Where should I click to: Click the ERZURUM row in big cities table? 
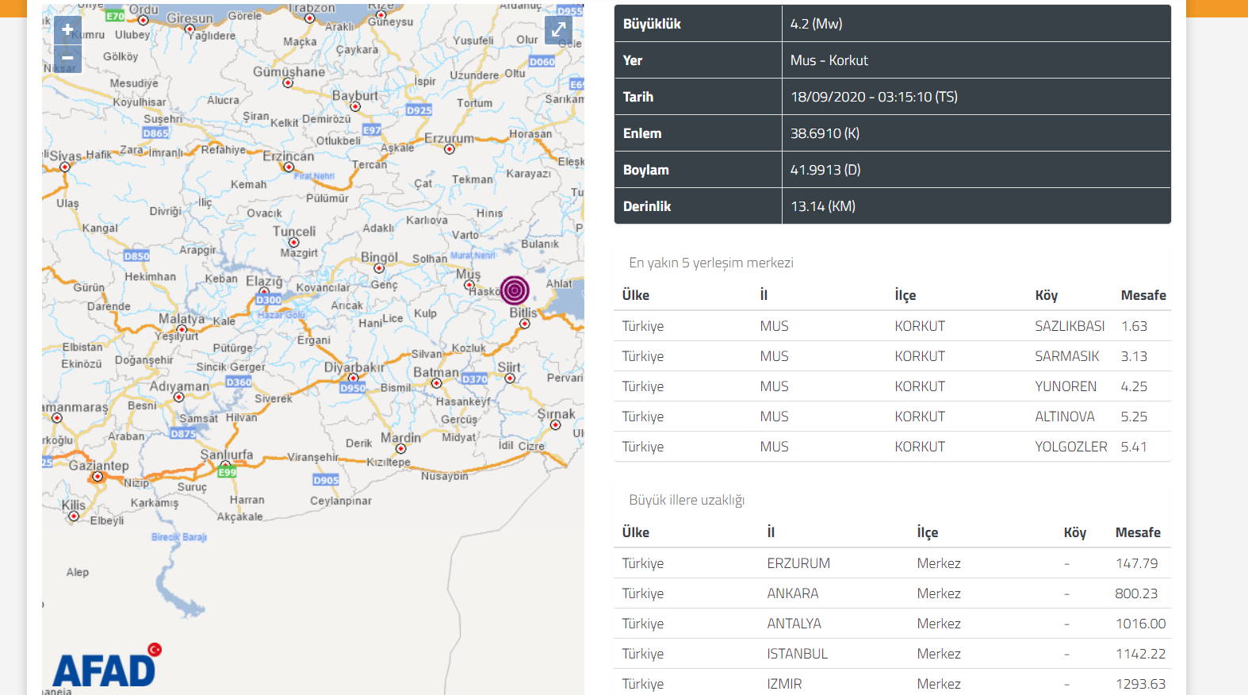[892, 563]
